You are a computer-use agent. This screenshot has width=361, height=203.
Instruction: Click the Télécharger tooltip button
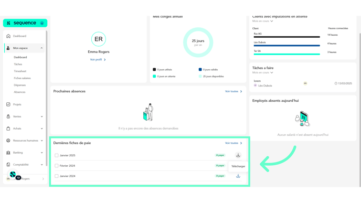coord(238,166)
